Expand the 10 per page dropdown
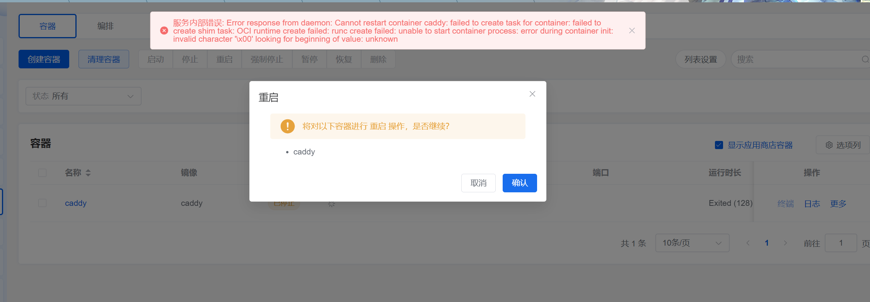The width and height of the screenshot is (870, 302). pos(692,243)
